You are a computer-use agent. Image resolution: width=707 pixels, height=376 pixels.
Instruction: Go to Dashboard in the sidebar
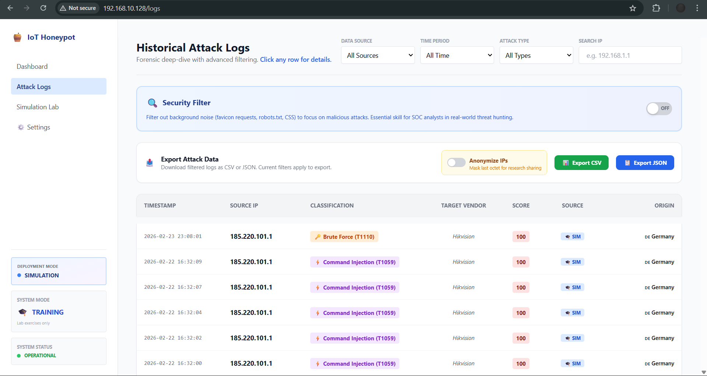(x=32, y=67)
